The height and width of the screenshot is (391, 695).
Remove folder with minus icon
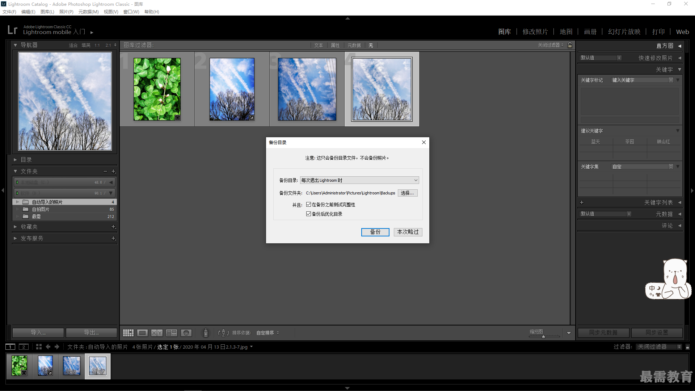click(105, 171)
